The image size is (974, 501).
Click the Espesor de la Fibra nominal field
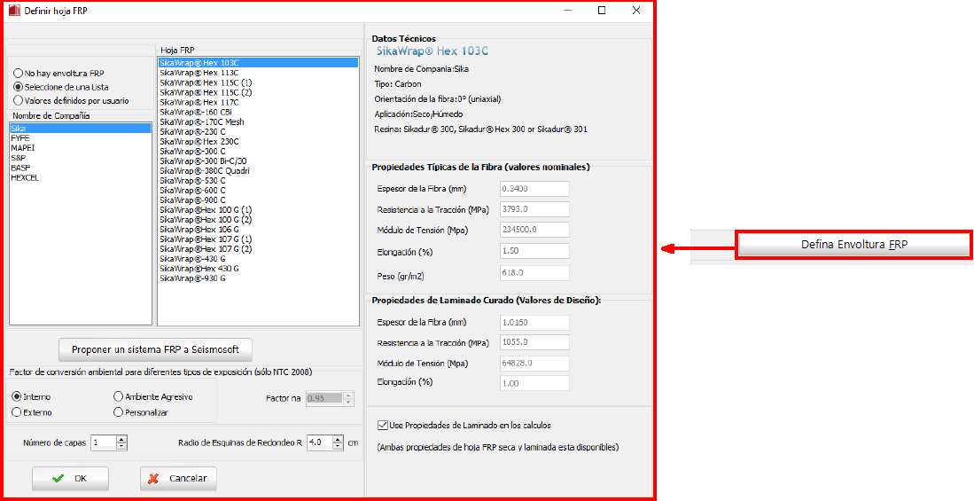tap(533, 189)
